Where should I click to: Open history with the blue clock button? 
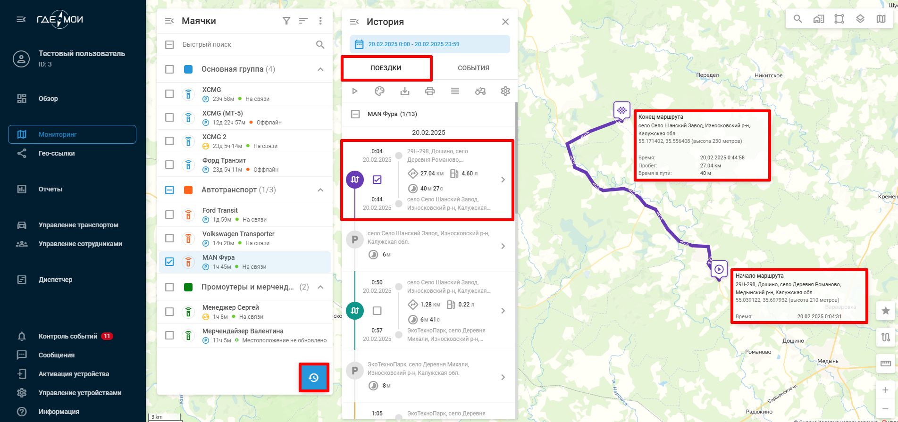[x=314, y=377]
